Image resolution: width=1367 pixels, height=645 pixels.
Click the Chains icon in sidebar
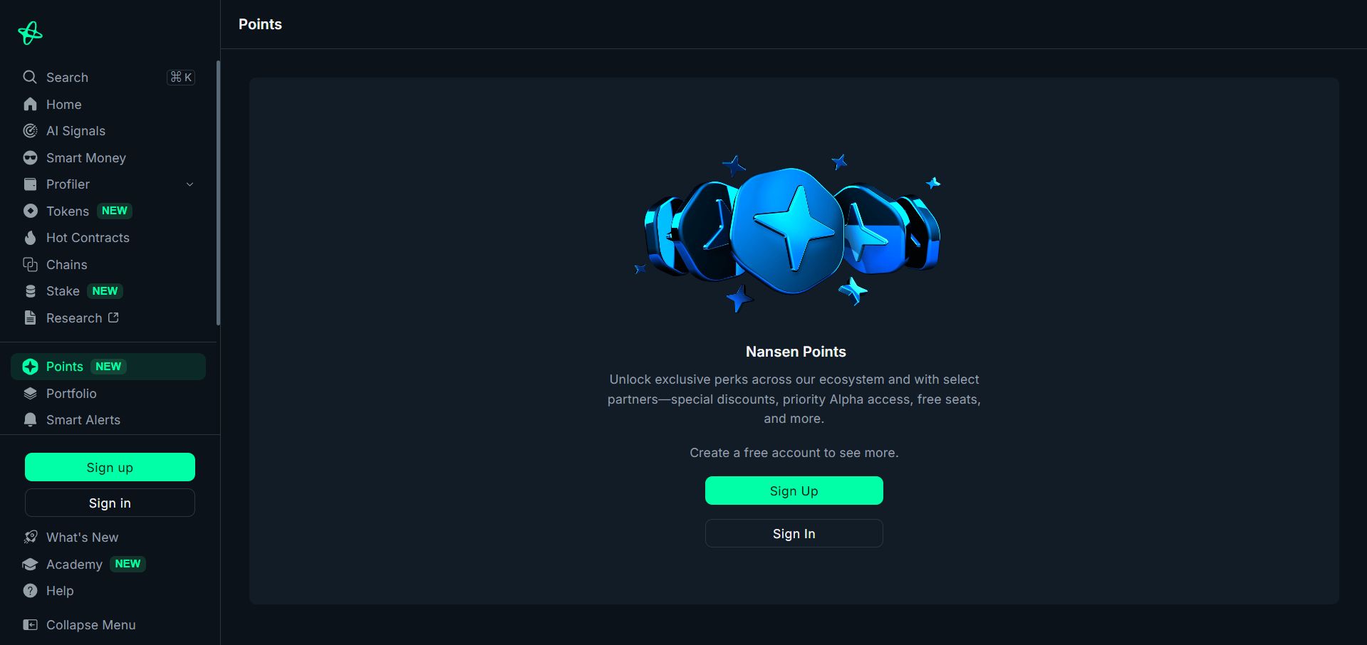30,265
